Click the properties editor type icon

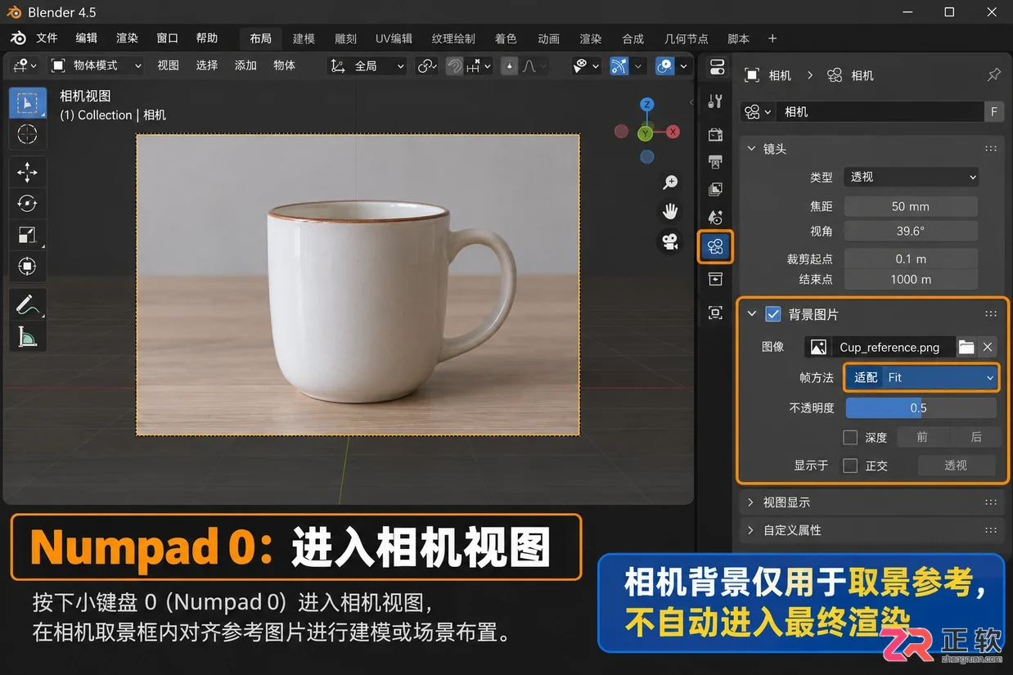717,67
